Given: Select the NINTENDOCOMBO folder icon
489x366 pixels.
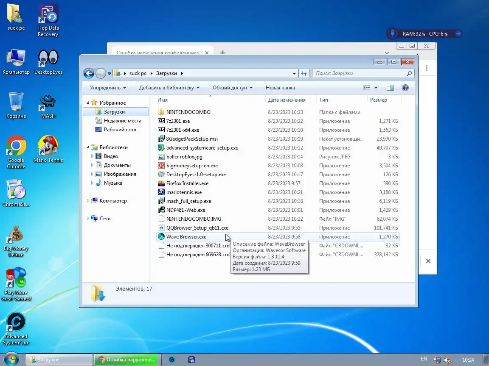Looking at the screenshot, I should 161,112.
